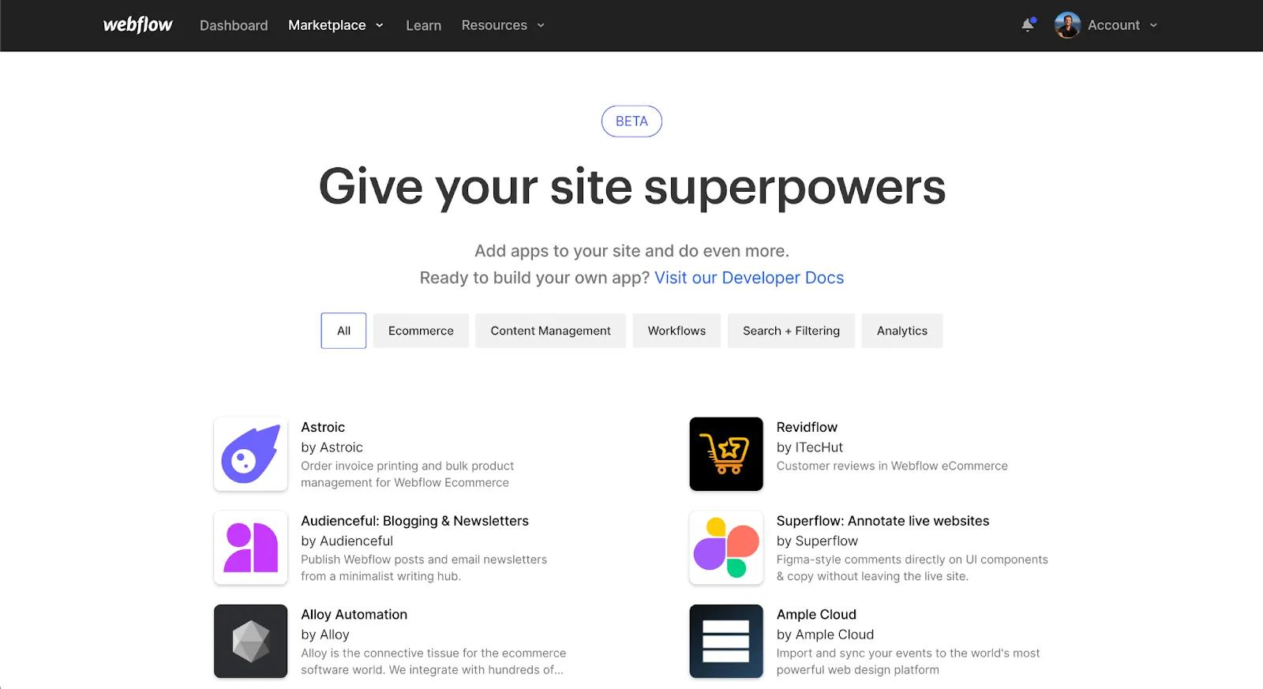Screen dimensions: 1263x689
Task: Click the BETA badge
Action: [x=631, y=122]
